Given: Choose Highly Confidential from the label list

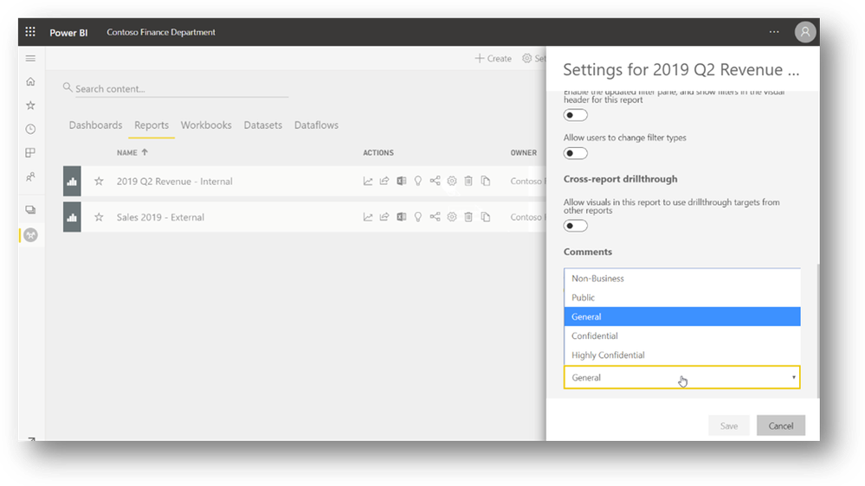Looking at the screenshot, I should coord(681,355).
